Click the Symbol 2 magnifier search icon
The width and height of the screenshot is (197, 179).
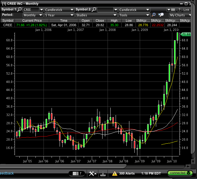(94, 10)
